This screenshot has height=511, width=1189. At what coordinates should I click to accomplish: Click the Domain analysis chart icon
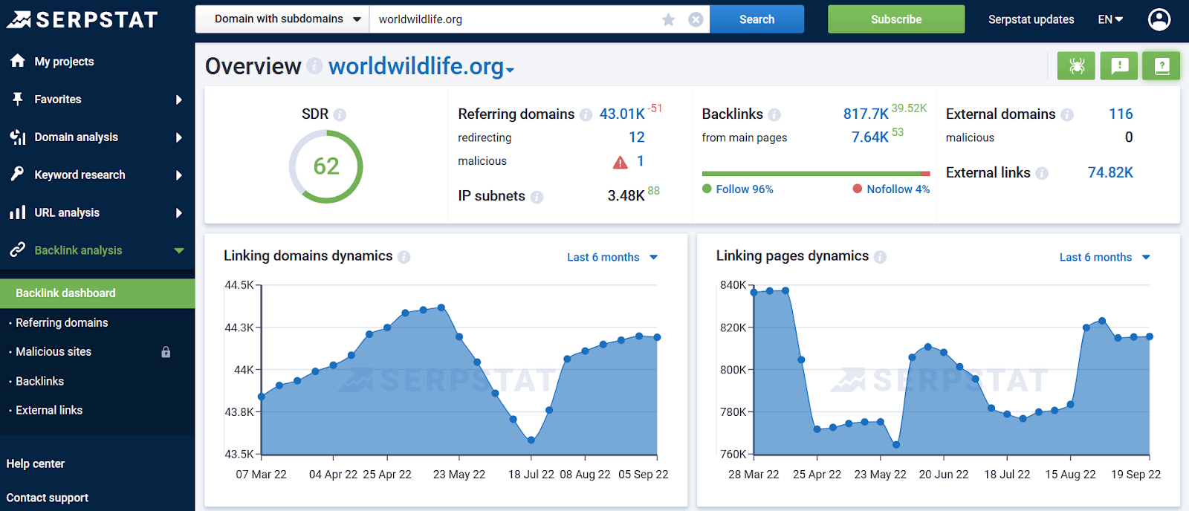[18, 137]
